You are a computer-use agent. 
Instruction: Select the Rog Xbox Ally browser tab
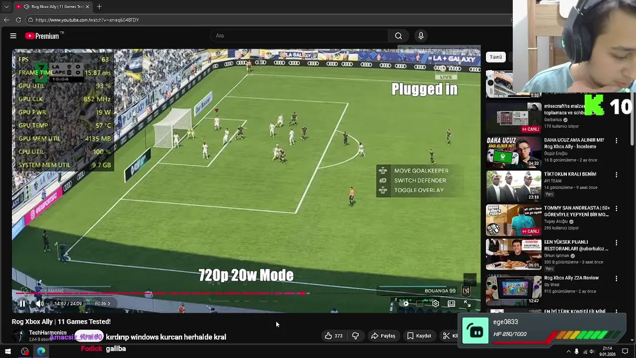click(52, 6)
